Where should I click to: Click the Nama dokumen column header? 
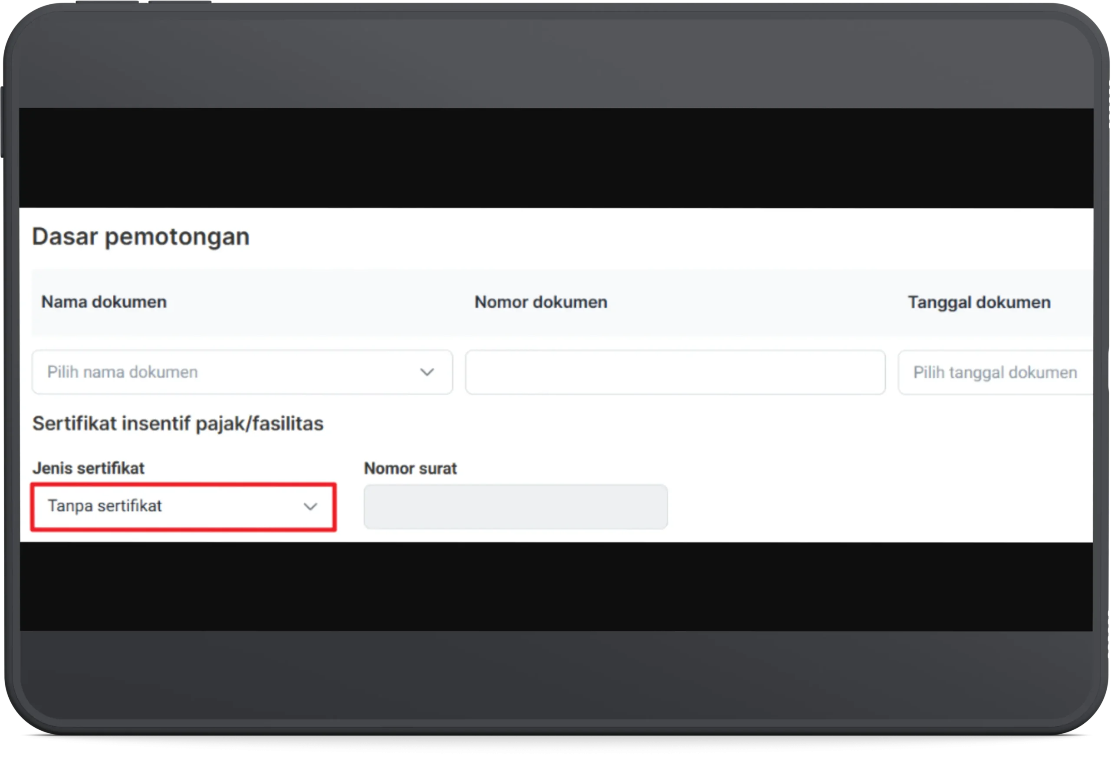tap(104, 302)
